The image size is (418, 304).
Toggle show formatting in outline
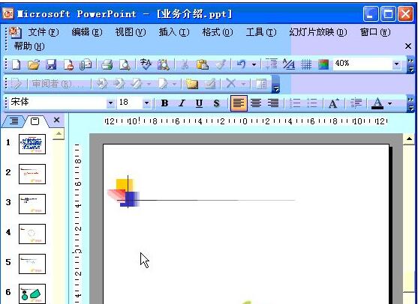(289, 64)
